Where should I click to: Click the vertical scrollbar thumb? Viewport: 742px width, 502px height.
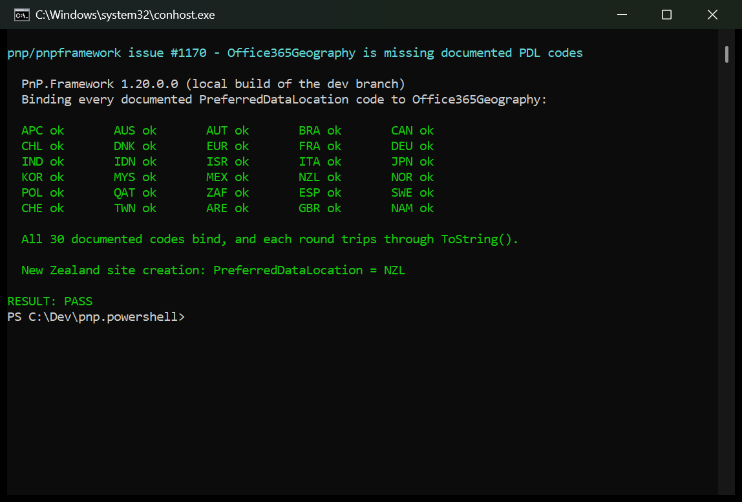[726, 54]
